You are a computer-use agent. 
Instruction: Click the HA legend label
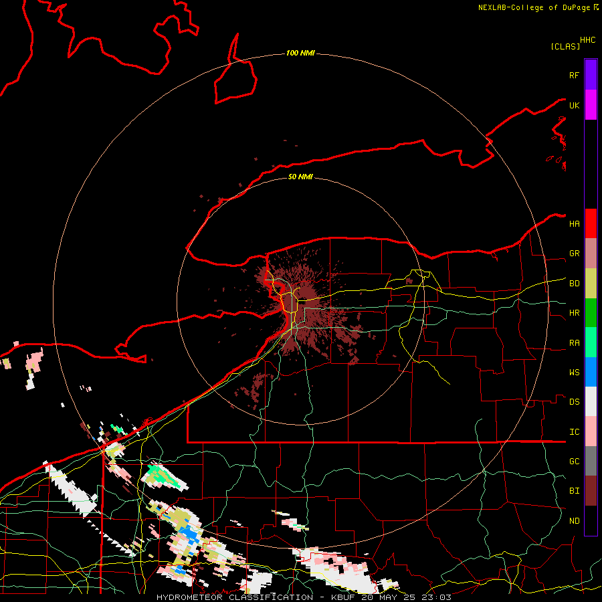[574, 224]
